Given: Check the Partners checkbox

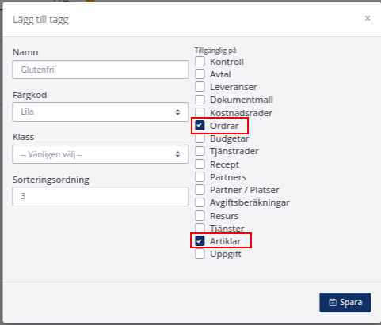Looking at the screenshot, I should pyautogui.click(x=200, y=176).
